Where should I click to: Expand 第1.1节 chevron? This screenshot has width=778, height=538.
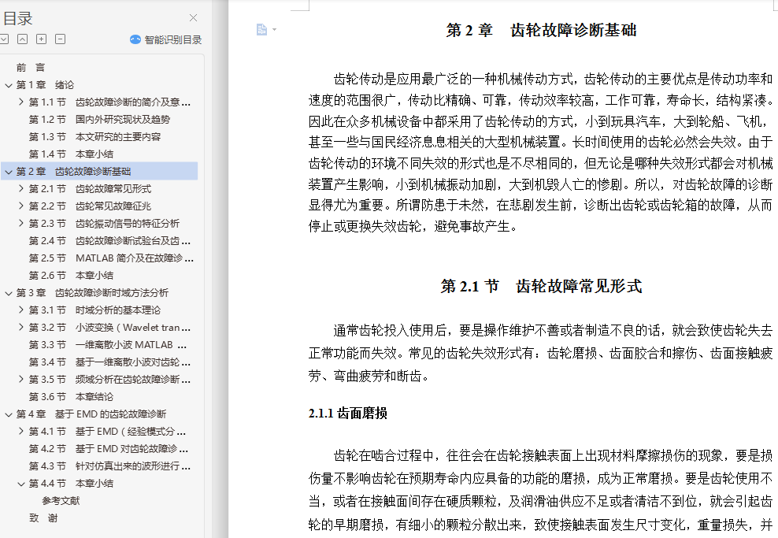click(x=20, y=102)
